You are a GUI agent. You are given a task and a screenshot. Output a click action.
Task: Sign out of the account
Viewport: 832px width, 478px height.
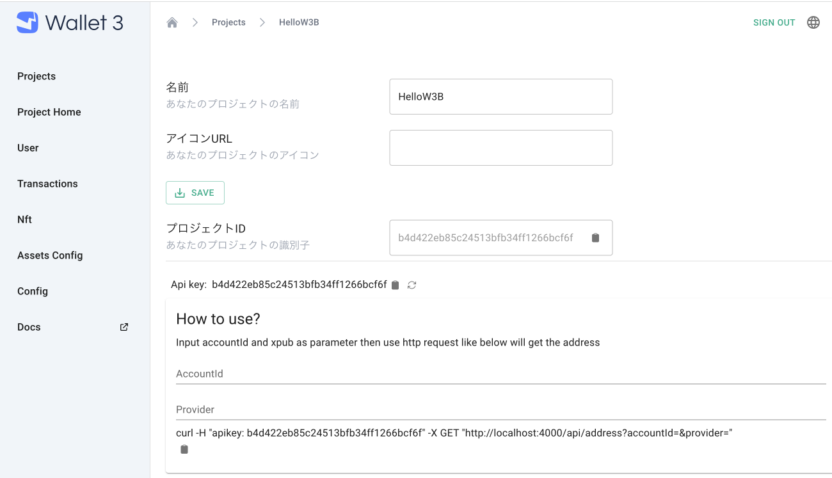tap(774, 22)
